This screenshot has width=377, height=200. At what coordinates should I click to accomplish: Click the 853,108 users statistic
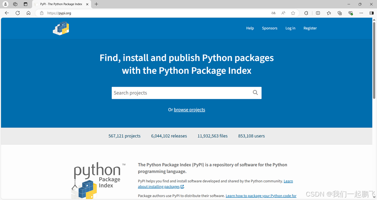pos(251,136)
